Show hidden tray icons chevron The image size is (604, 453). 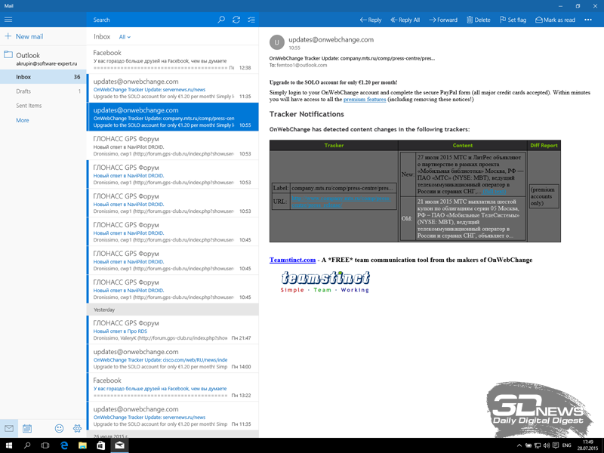click(519, 445)
